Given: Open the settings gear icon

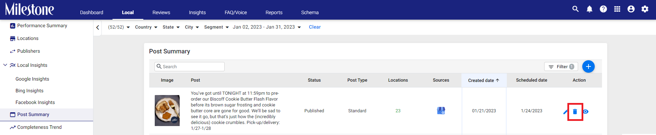Looking at the screenshot, I should tap(645, 9).
